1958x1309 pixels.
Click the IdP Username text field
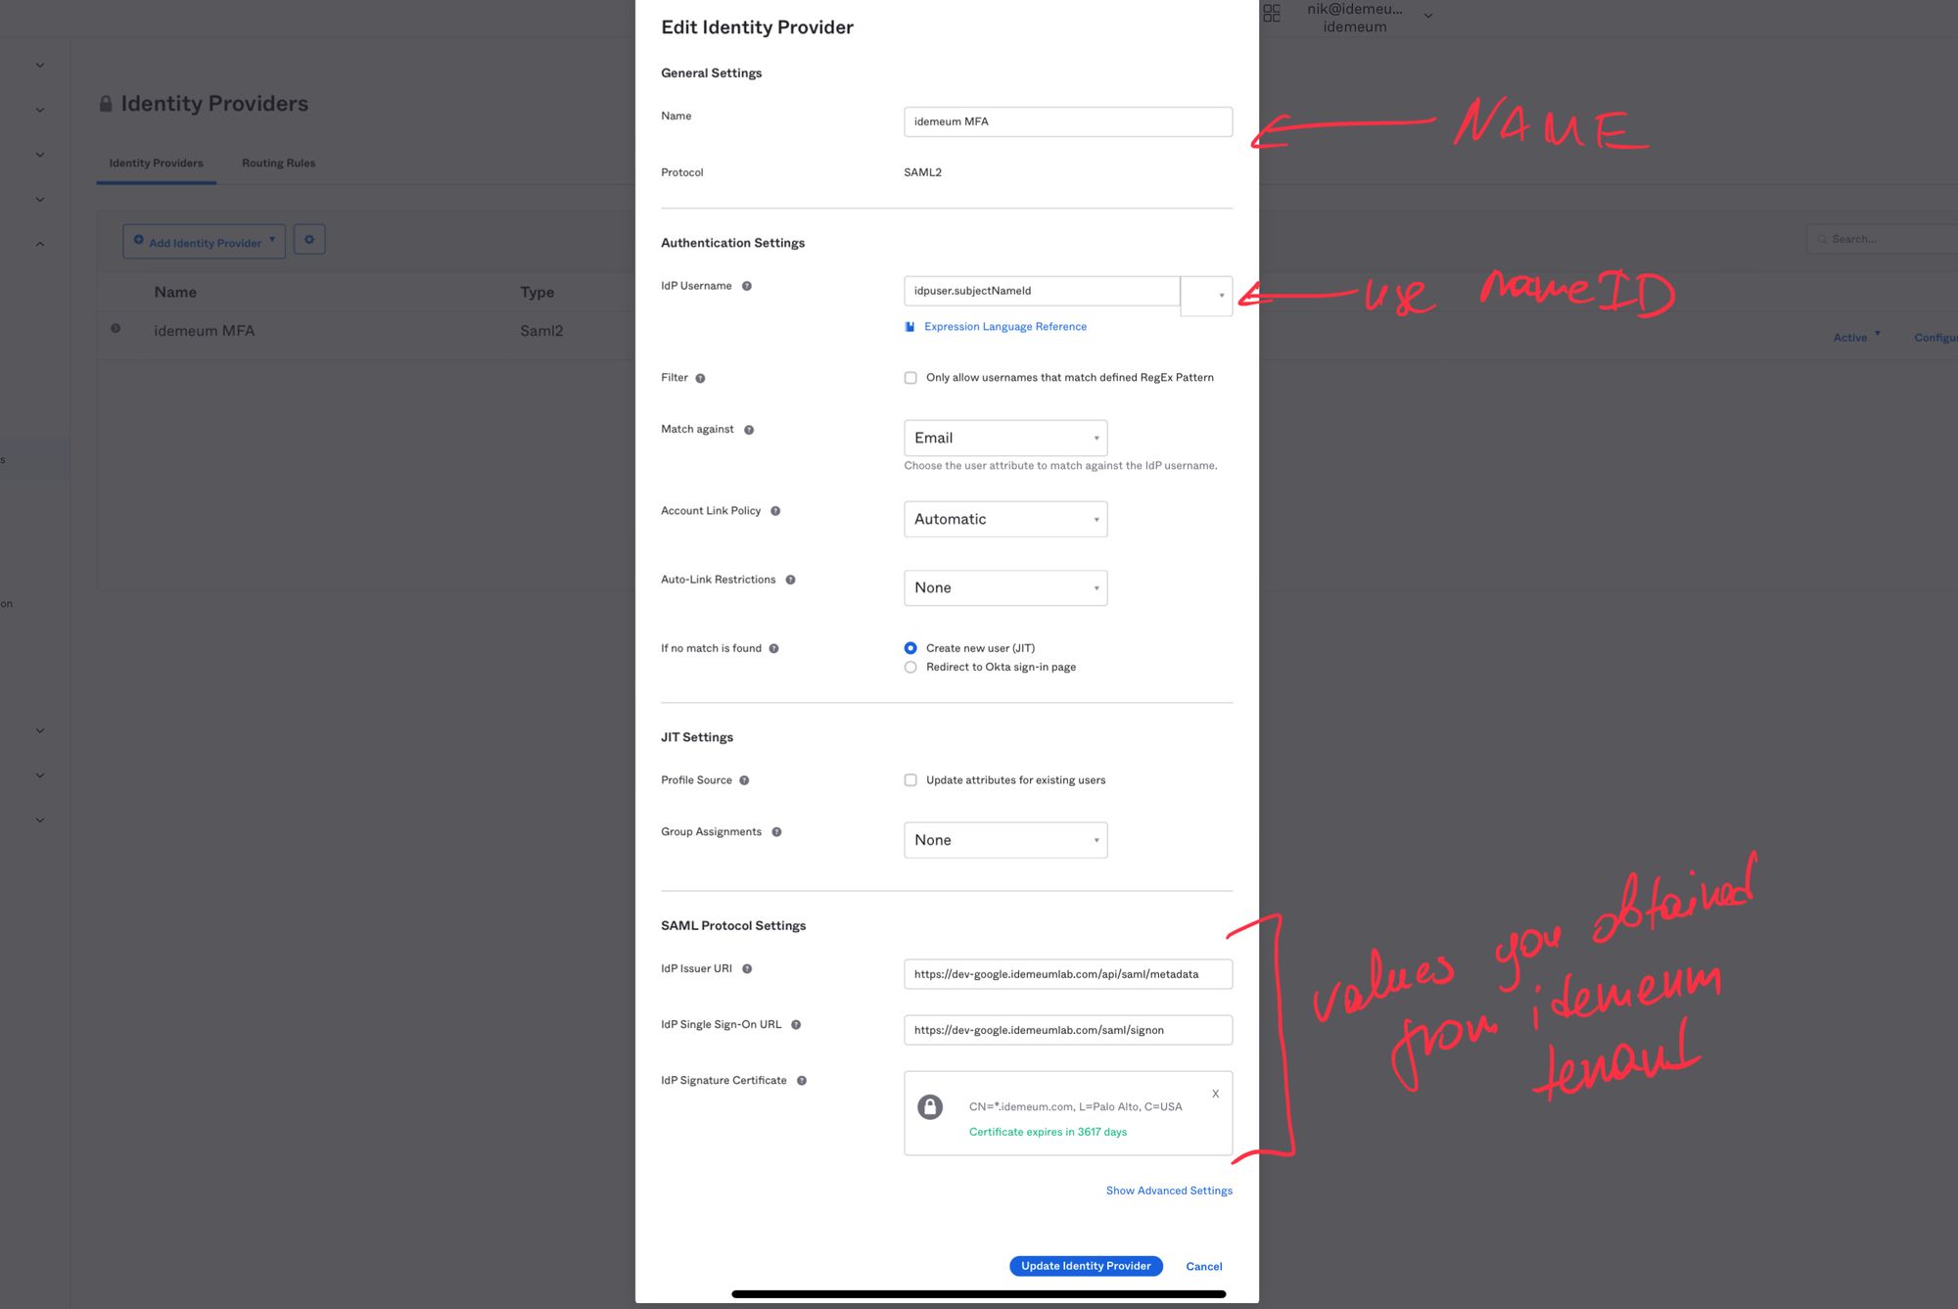pos(1043,291)
